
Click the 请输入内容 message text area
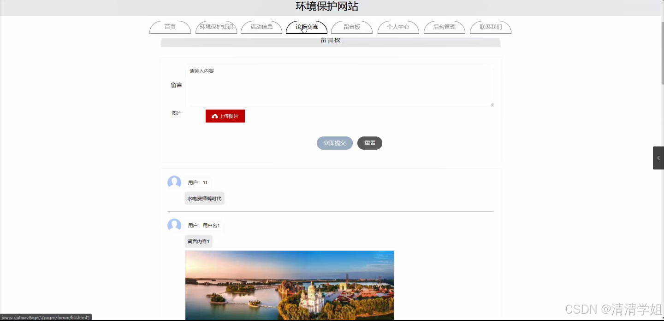(x=340, y=85)
